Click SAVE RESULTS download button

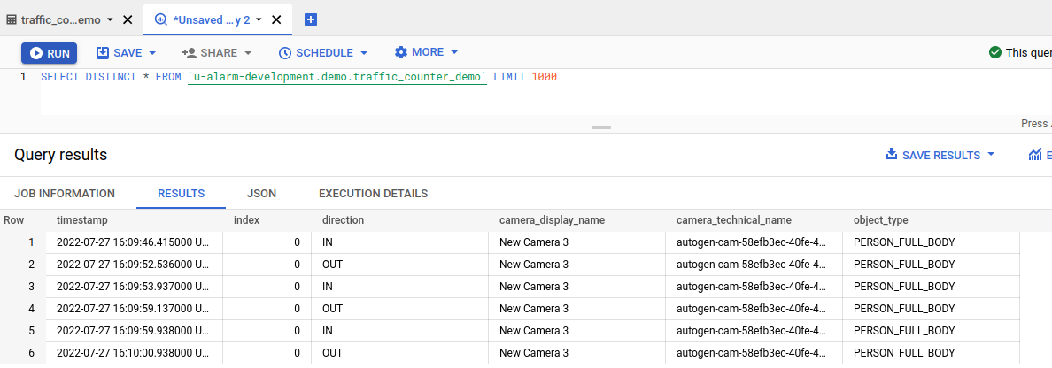[940, 155]
